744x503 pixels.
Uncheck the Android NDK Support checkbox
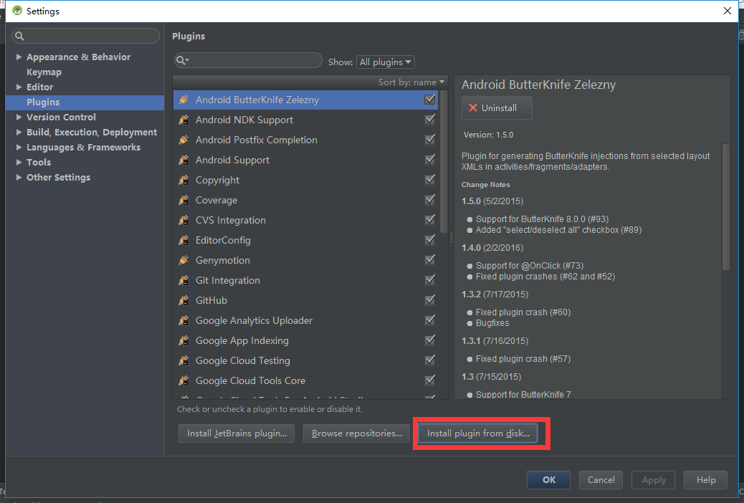click(x=430, y=119)
